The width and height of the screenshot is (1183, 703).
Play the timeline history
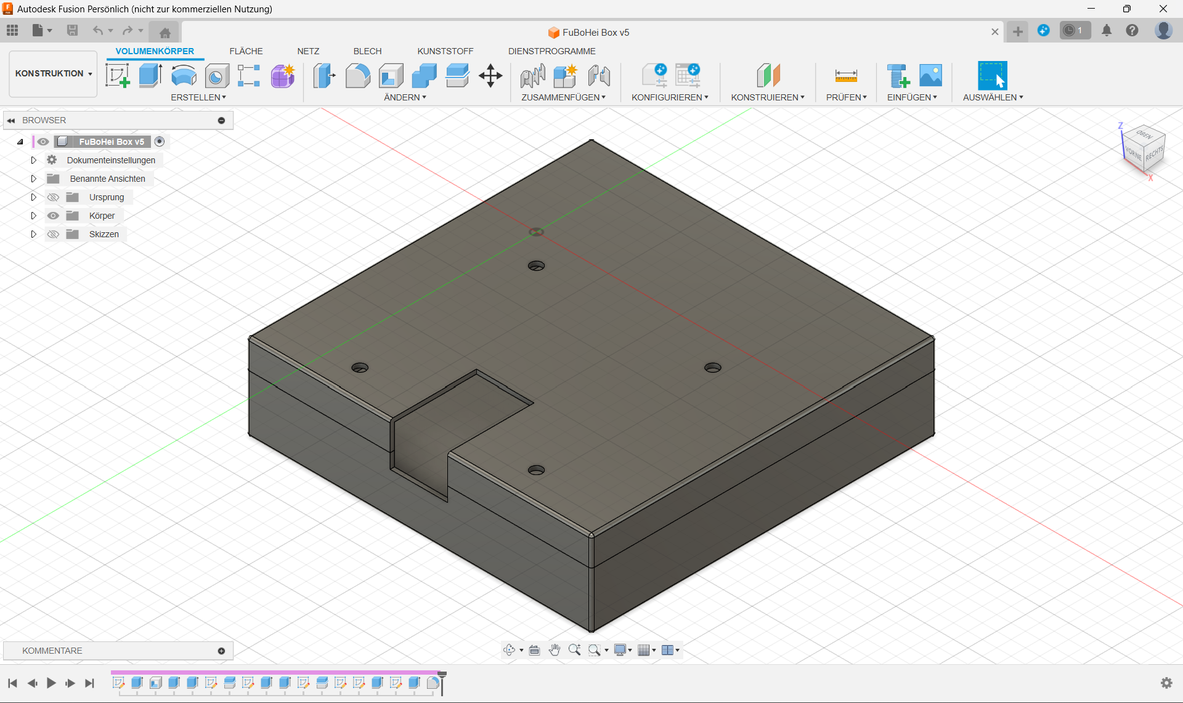(x=51, y=683)
